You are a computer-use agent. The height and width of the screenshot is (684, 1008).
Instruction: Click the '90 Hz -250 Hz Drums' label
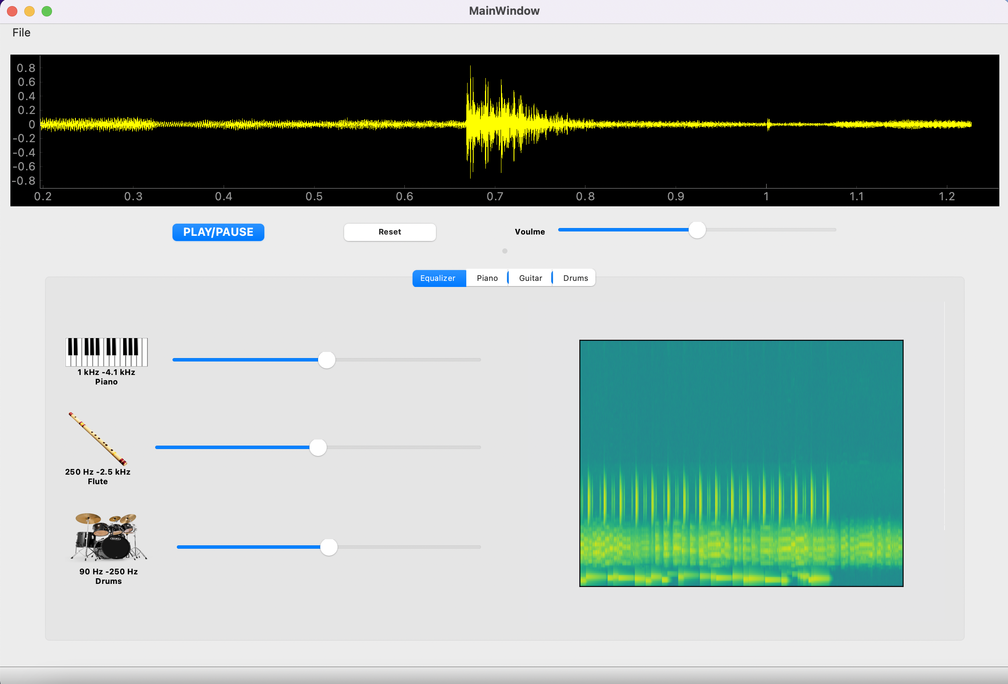pyautogui.click(x=108, y=576)
